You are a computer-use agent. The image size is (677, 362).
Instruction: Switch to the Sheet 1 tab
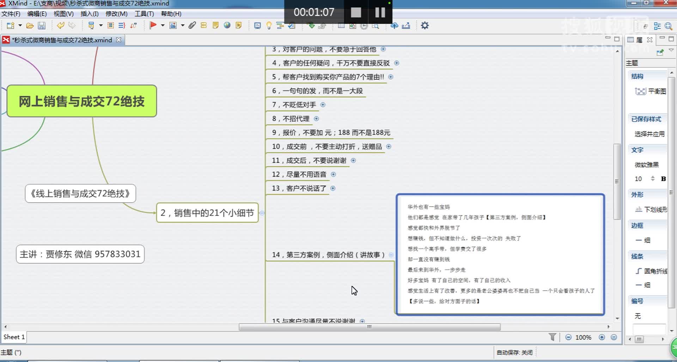(x=13, y=337)
